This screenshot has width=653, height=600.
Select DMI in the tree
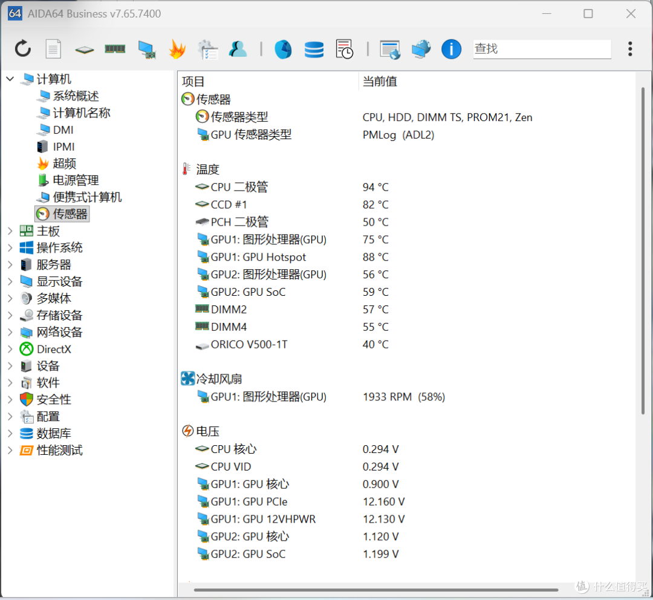tap(56, 130)
